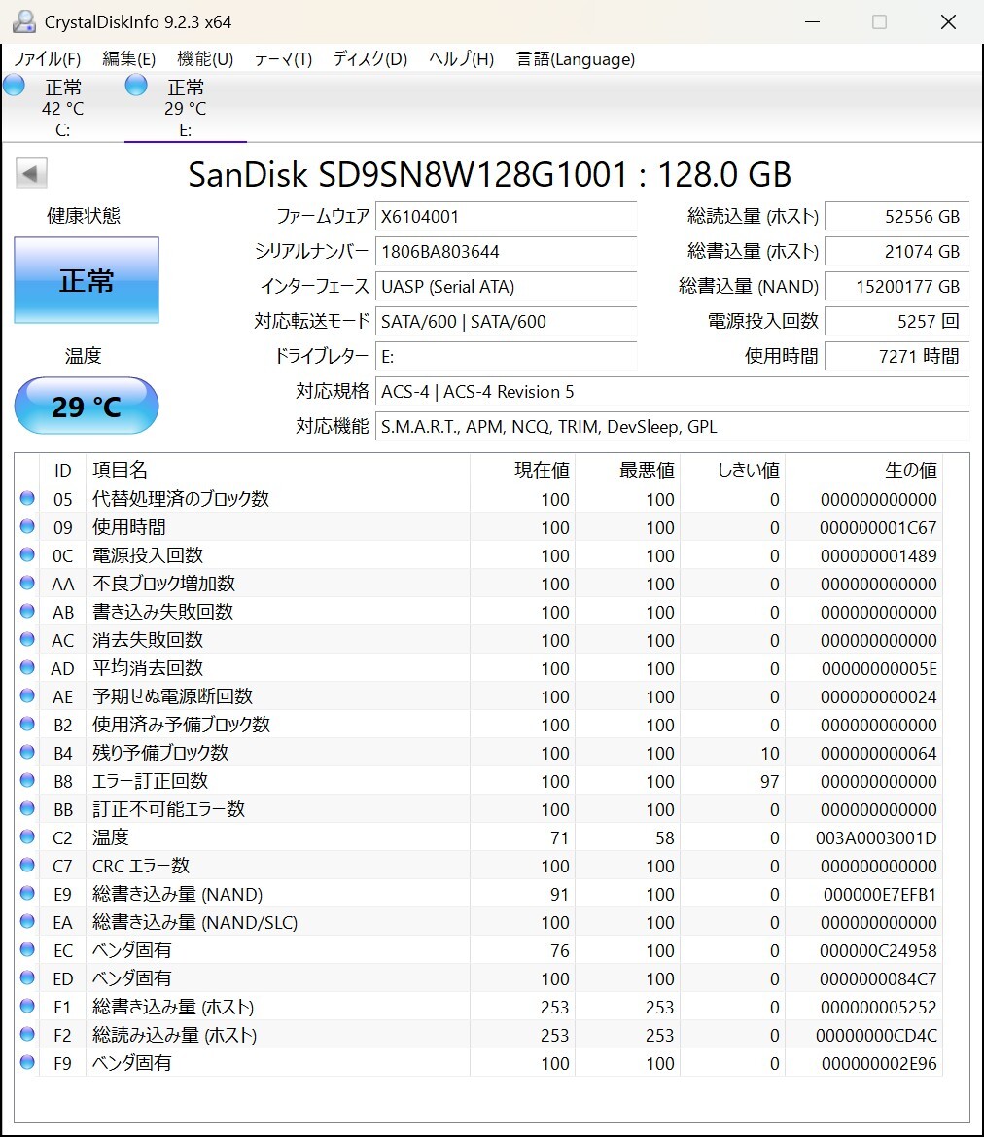Click the status dot next to 不良ブロック増加数
Screen dimensions: 984x1137
pyautogui.click(x=27, y=584)
